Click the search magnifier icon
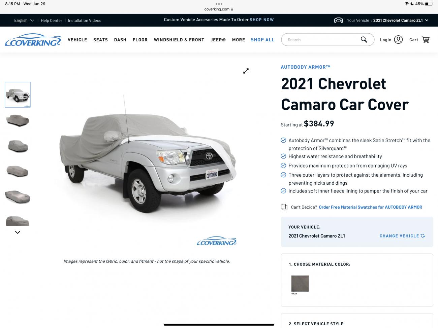 point(364,40)
